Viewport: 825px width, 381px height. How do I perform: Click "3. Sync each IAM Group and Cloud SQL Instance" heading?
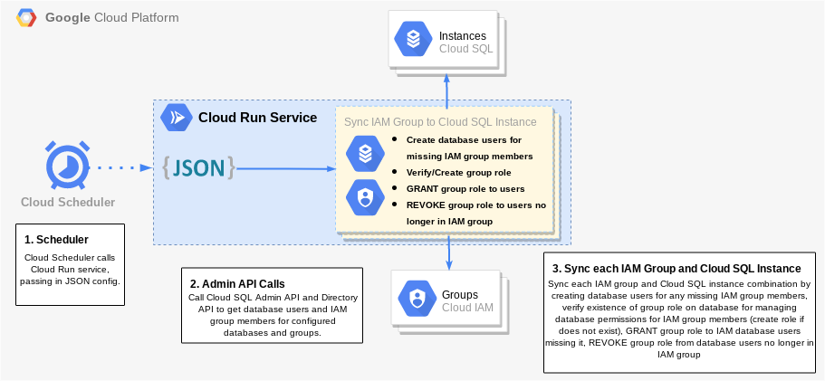click(676, 269)
